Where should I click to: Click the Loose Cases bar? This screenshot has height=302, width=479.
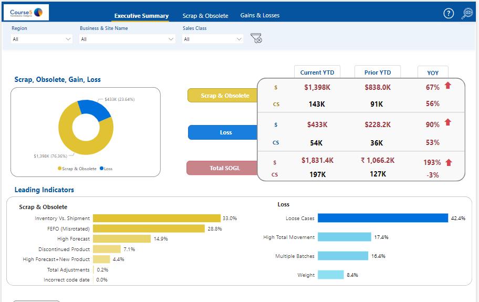click(383, 218)
